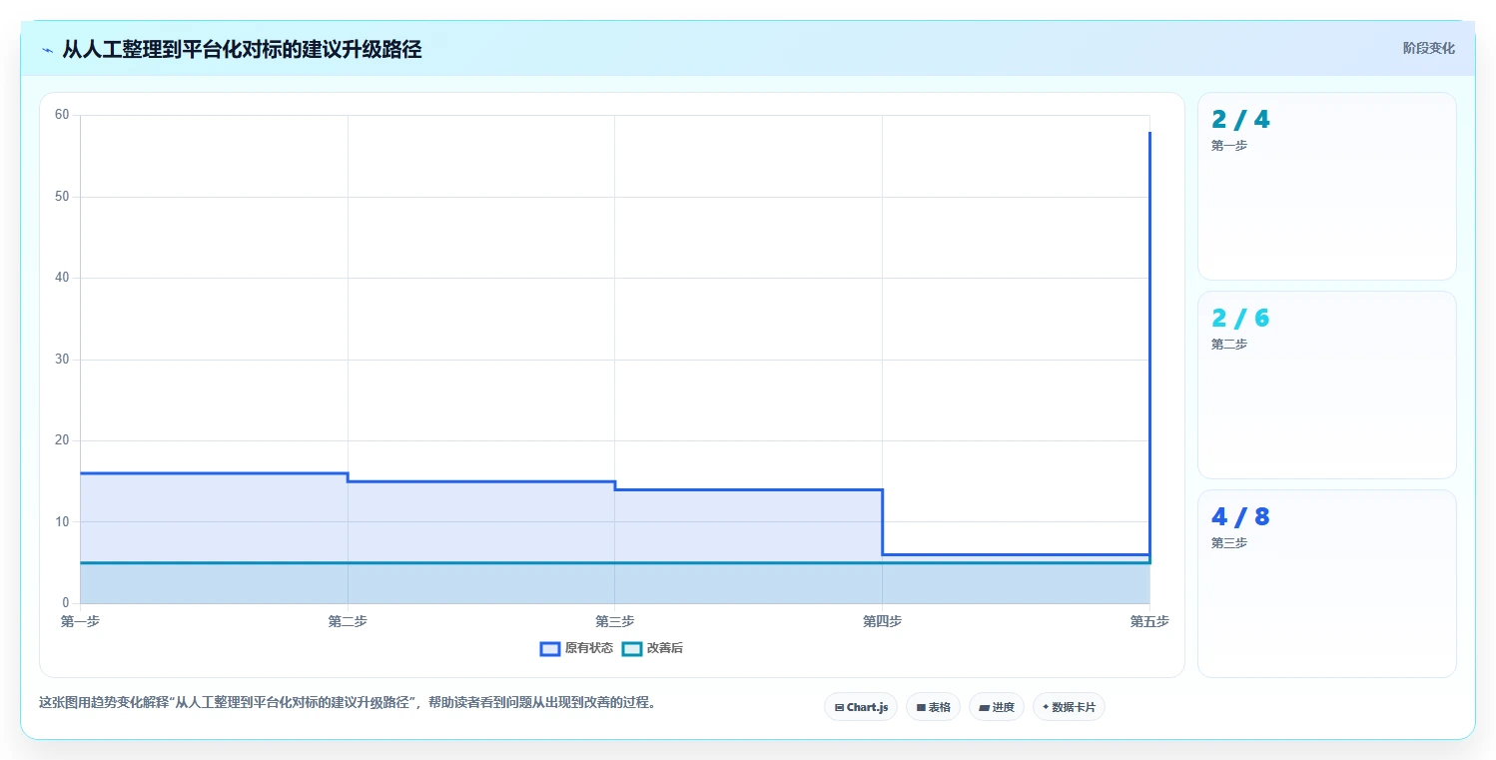Click the 30 y-axis tick label
This screenshot has height=760, width=1496.
62,360
